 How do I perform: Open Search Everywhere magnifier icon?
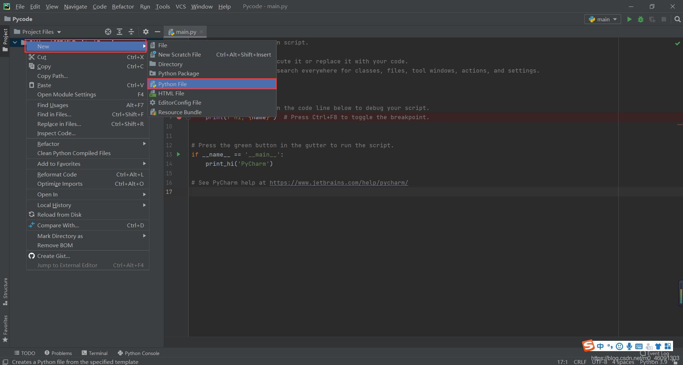coord(677,19)
